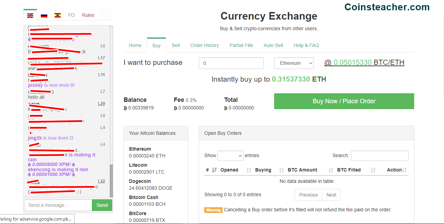Click the chat scrollbar thumb

point(111,181)
